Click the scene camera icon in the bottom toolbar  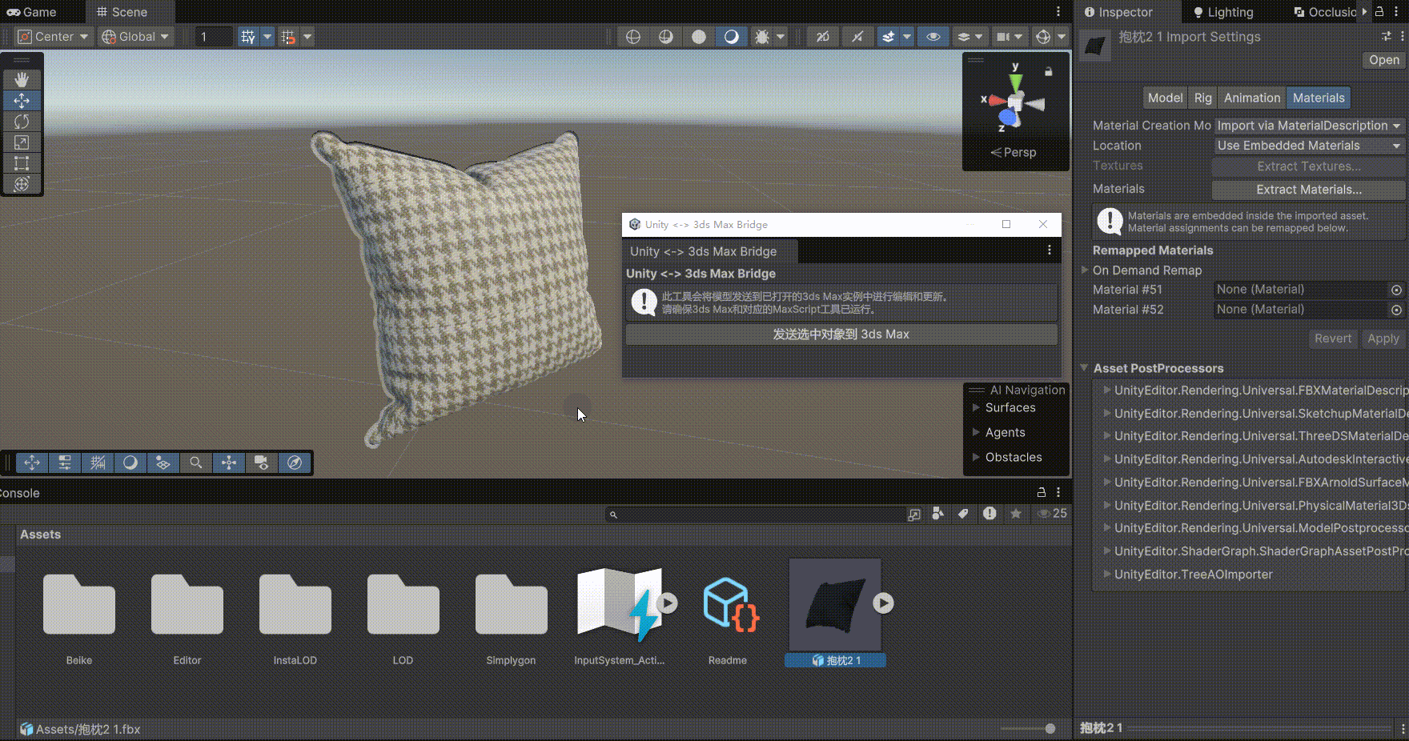coord(261,463)
